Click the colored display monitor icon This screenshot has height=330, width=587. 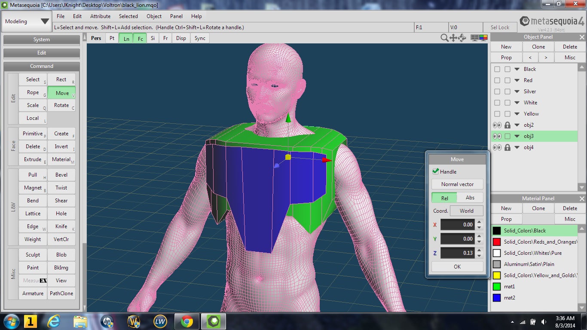tap(484, 38)
